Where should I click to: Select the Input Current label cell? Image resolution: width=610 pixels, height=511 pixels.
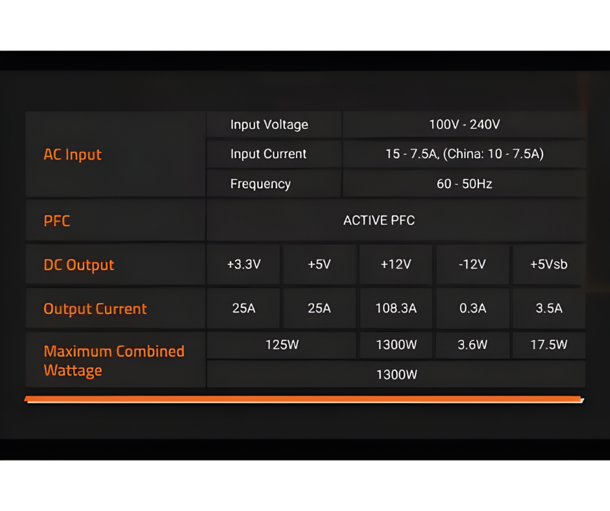(268, 154)
